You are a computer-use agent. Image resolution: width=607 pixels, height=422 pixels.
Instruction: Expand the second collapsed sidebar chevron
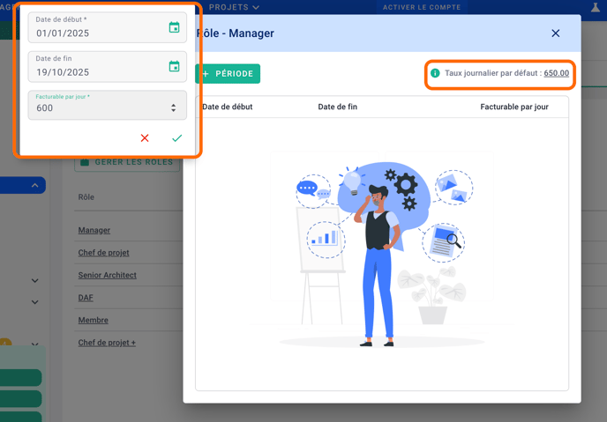34,302
